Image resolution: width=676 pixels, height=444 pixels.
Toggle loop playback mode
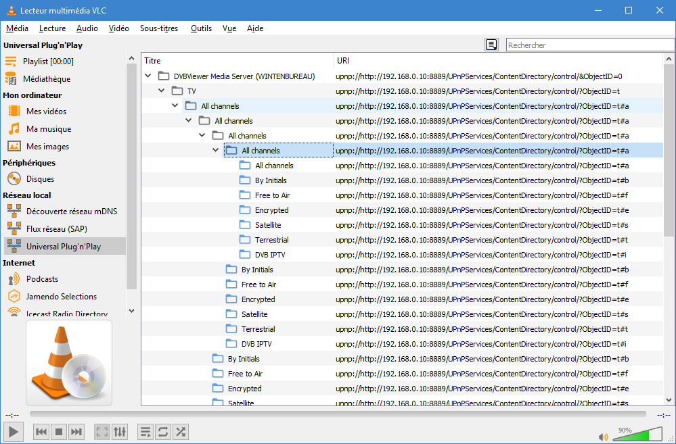click(x=162, y=431)
